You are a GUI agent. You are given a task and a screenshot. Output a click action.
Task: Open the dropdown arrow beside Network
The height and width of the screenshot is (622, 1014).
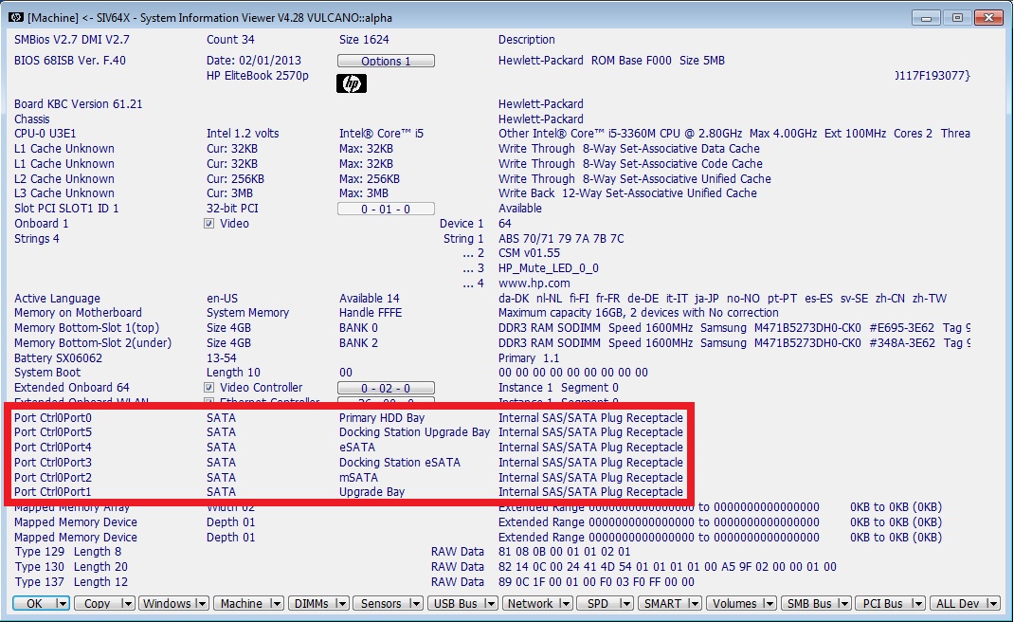tap(566, 603)
